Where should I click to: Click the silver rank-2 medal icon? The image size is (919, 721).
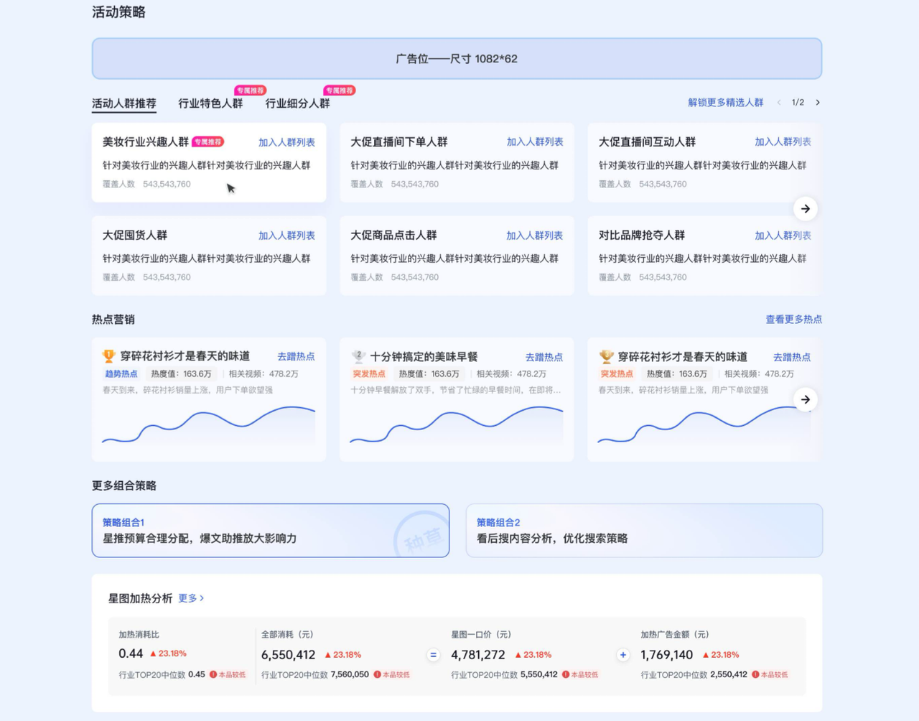(x=358, y=356)
